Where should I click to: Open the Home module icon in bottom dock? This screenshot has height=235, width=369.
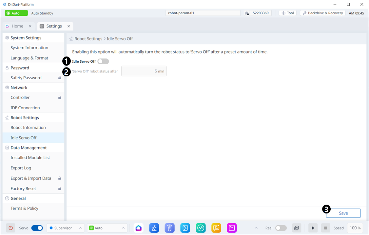pyautogui.click(x=138, y=228)
